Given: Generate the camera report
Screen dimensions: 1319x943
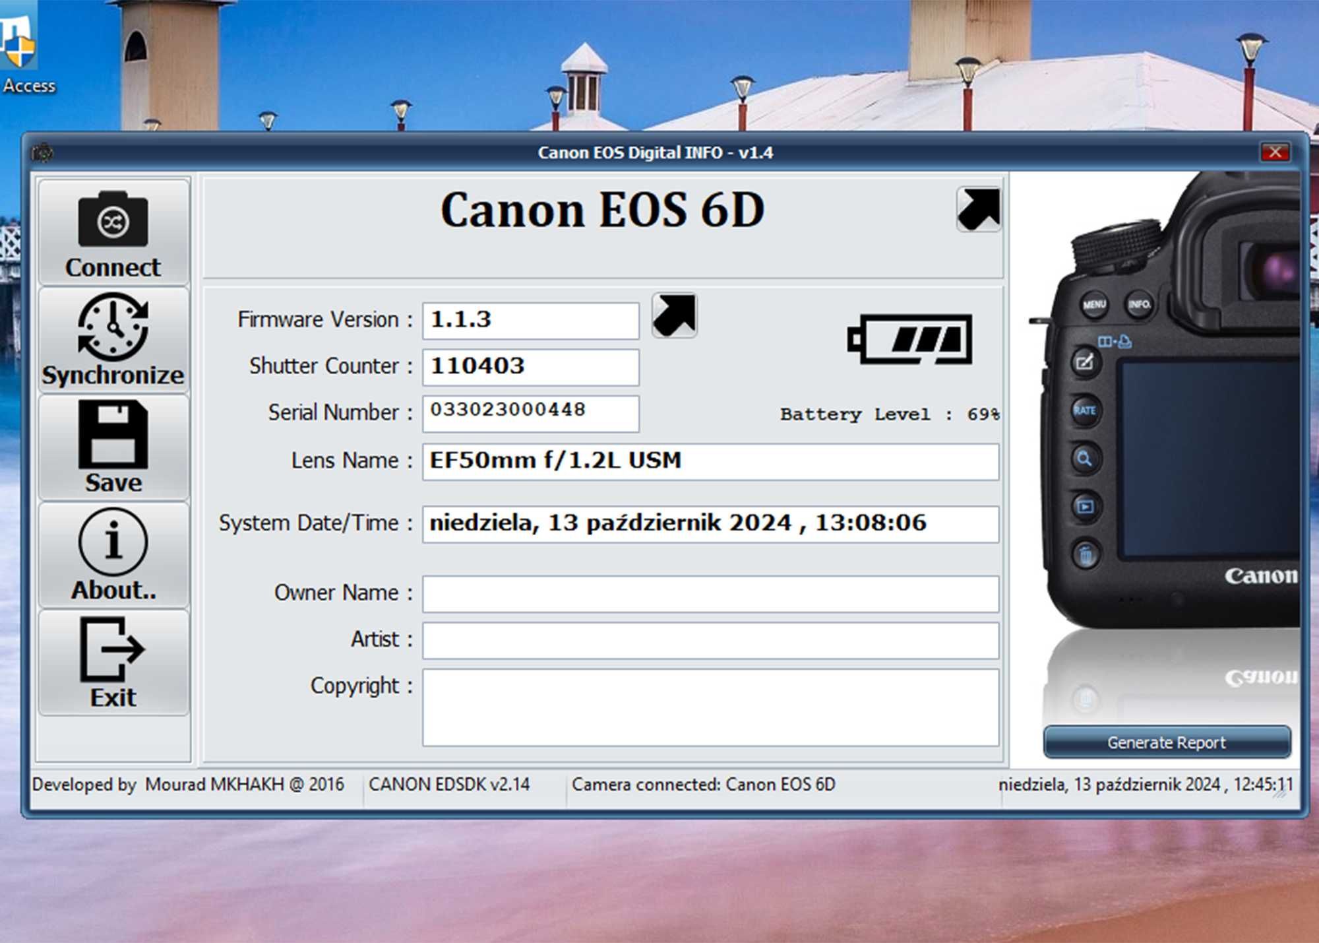Looking at the screenshot, I should click(x=1167, y=742).
